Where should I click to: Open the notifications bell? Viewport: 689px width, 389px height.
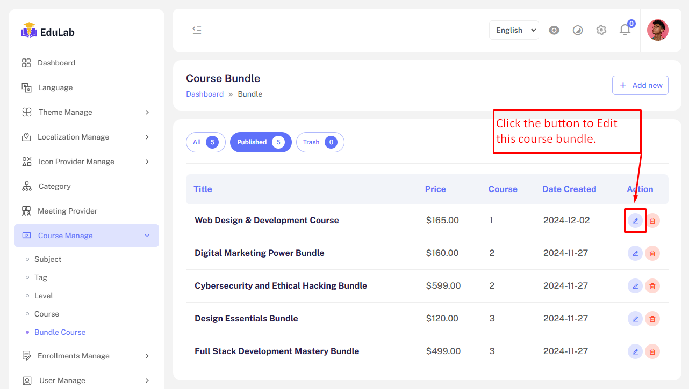[625, 30]
